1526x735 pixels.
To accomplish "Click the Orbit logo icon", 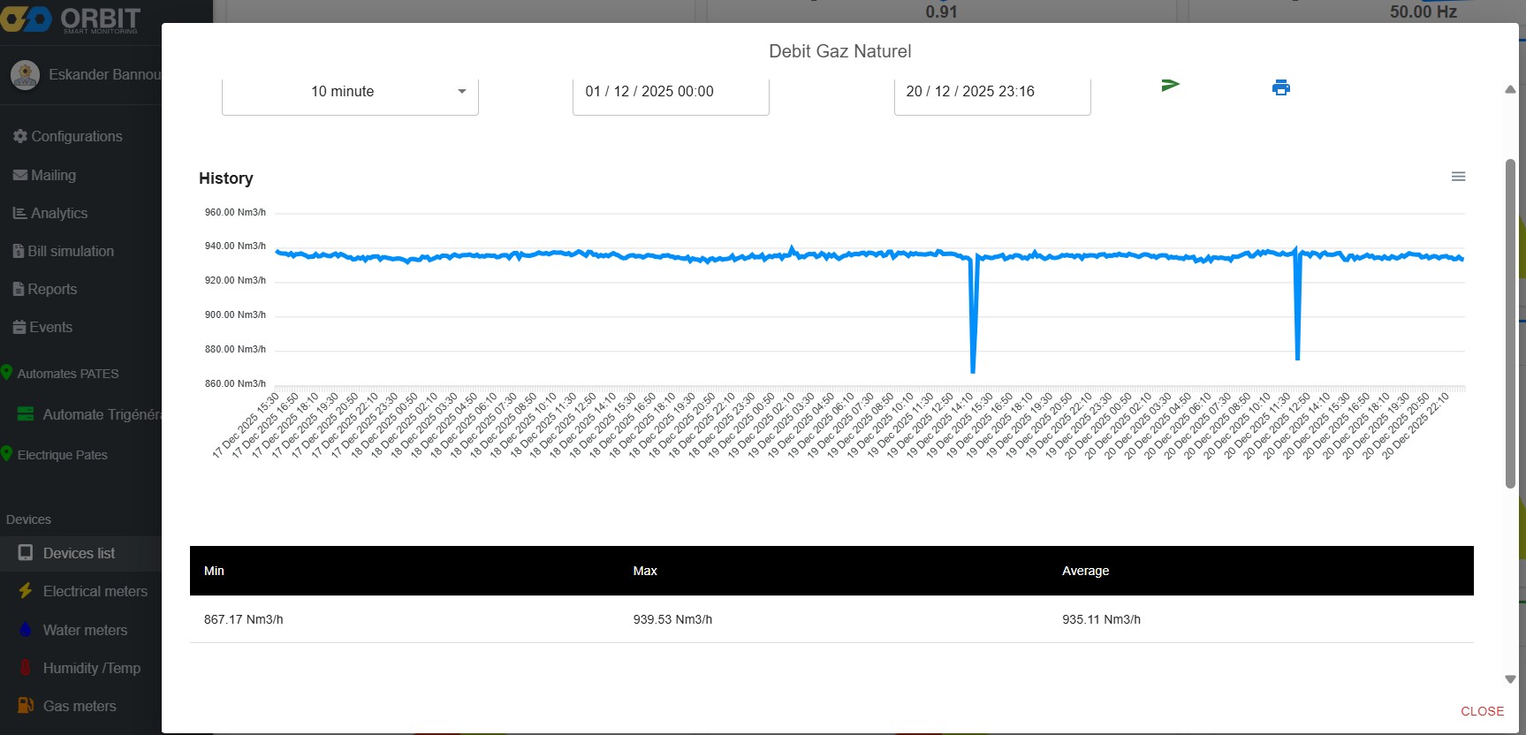I will (27, 19).
